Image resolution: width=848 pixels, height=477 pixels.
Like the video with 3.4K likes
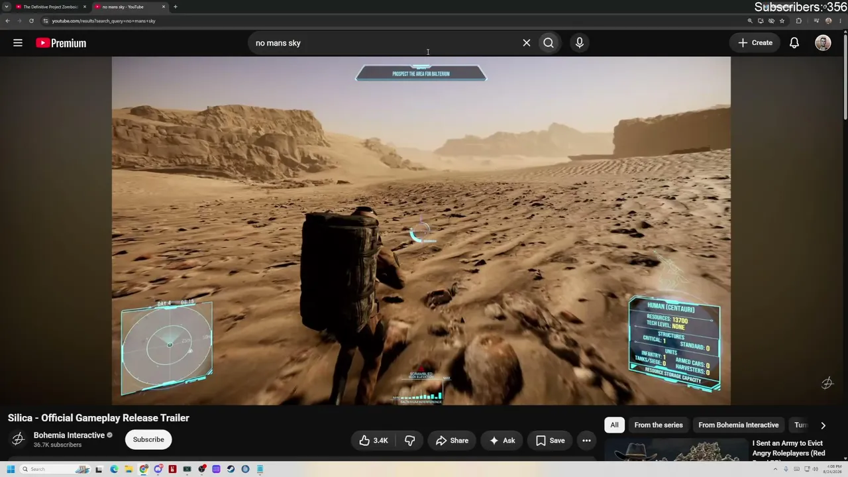(x=373, y=441)
